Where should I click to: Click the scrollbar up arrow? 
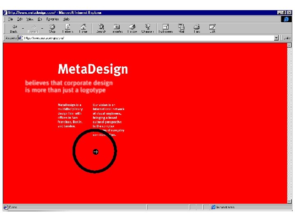(x=289, y=45)
